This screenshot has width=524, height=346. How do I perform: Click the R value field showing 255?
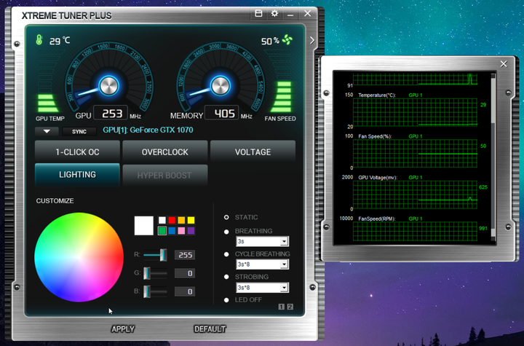[x=185, y=255]
